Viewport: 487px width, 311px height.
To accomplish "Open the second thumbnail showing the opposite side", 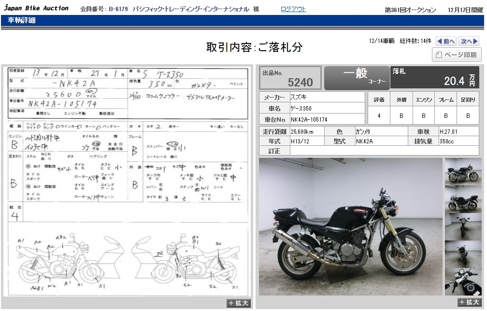I will (463, 199).
